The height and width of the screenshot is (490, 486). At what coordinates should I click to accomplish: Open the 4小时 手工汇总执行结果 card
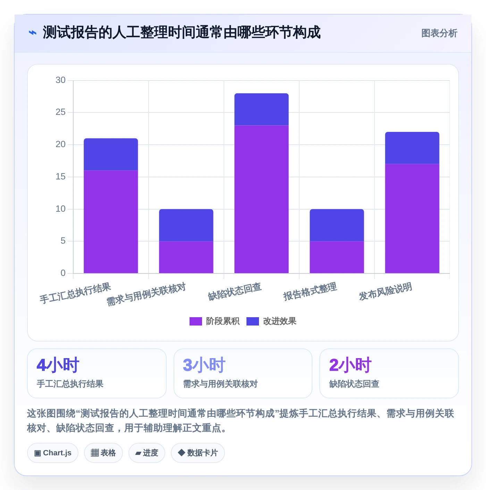pos(97,373)
